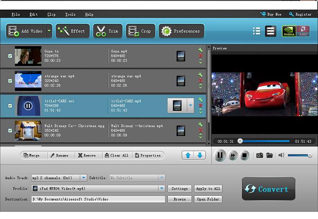Click the strange war.mp4 thumbnail
Screen dimensions: 318x219
click(x=28, y=81)
